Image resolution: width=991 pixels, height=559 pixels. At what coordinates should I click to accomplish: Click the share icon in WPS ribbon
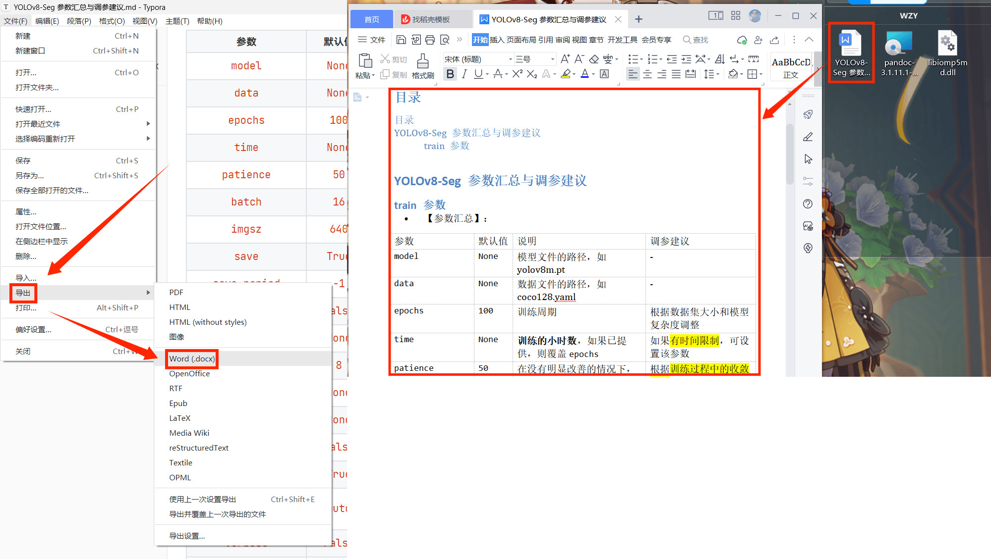774,40
